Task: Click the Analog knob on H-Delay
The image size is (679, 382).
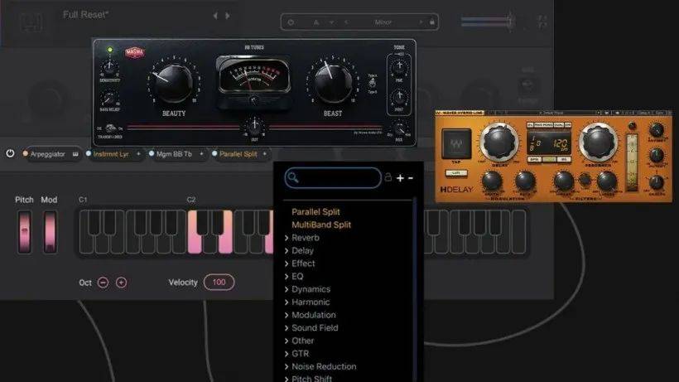Action: click(657, 183)
